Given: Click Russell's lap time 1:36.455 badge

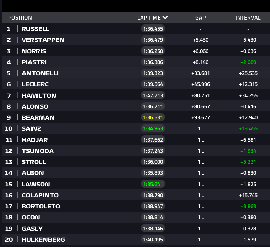Looking at the screenshot, I should tap(153, 29).
